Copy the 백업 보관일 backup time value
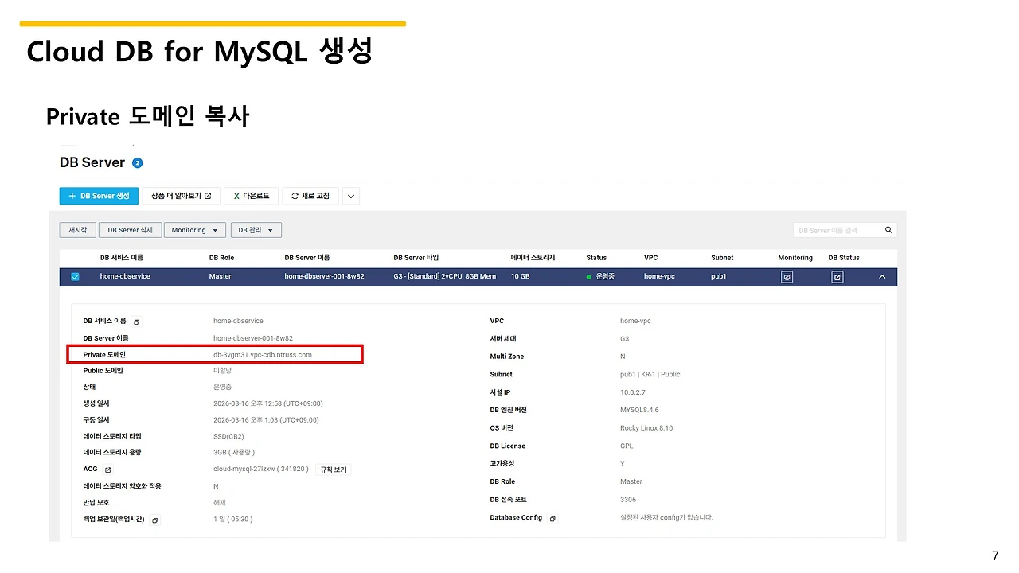This screenshot has width=1019, height=573. point(154,519)
